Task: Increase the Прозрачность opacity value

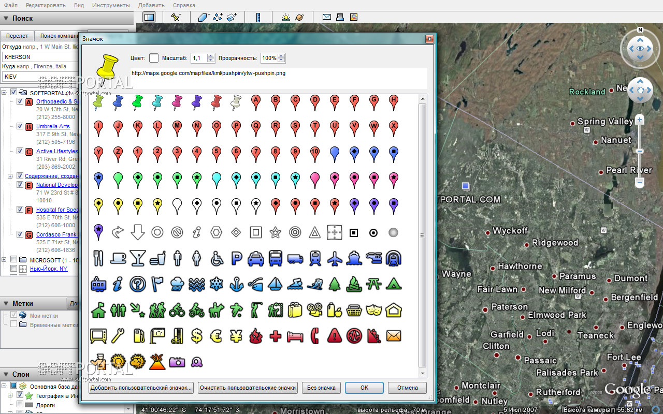Action: point(281,56)
